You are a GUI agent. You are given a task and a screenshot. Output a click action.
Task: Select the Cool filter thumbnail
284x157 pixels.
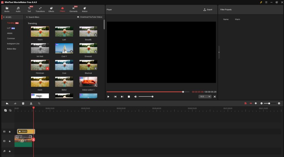coord(64,65)
